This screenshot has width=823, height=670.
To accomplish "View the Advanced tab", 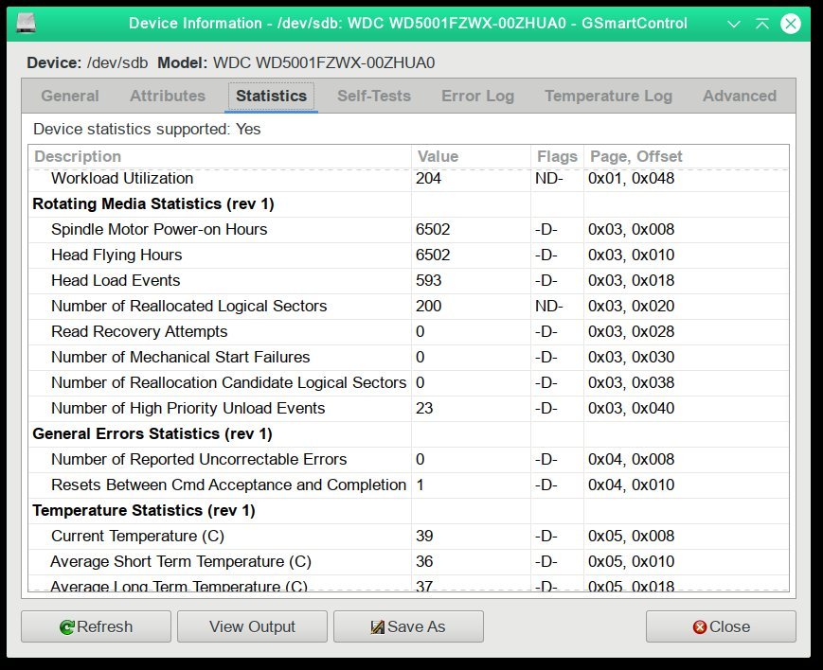I will pos(739,96).
